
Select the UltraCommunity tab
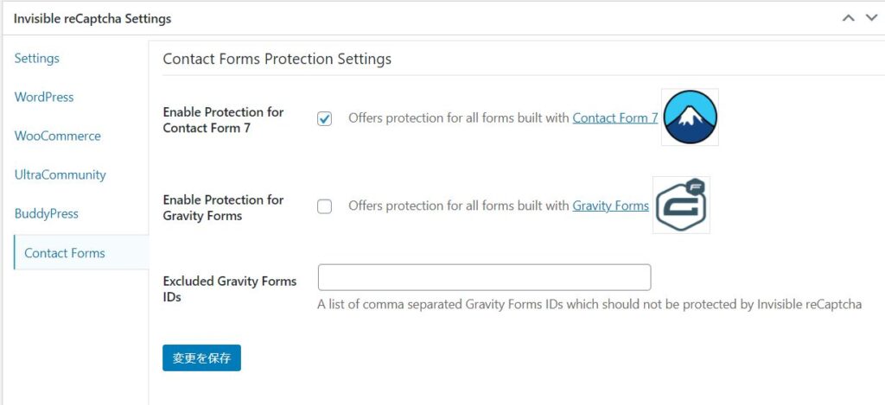click(60, 175)
